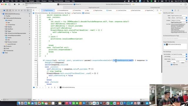Switch to the BarChartUIView editor tab
The width and height of the screenshot is (188, 106).
pos(135,11)
